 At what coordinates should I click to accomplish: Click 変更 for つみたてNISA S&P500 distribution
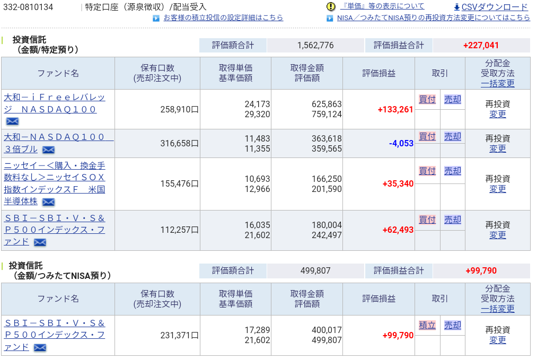(x=497, y=340)
